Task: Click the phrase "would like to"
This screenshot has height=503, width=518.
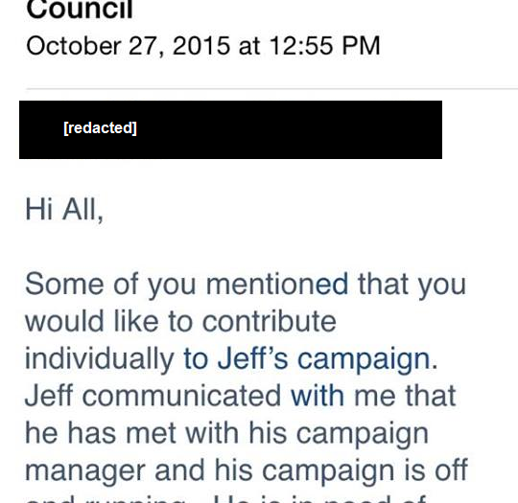Action: tap(108, 321)
